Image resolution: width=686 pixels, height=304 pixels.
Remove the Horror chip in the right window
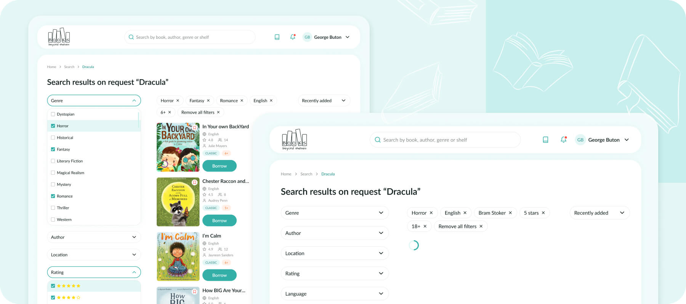tap(431, 213)
